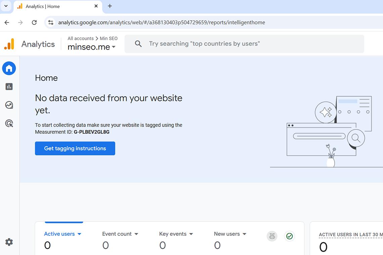
Task: Open the Home icon in sidebar
Action: coord(9,68)
